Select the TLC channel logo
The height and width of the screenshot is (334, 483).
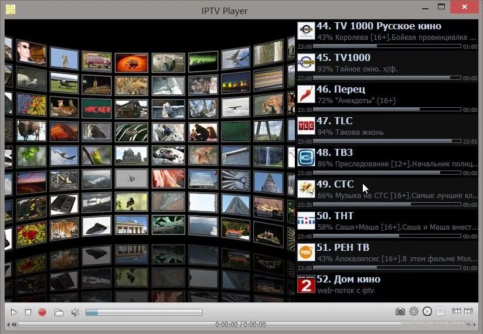point(306,125)
